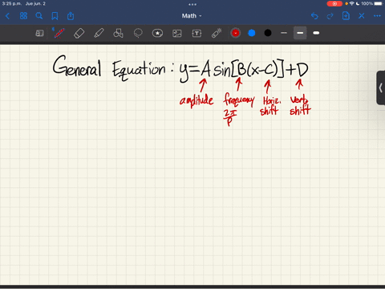The width and height of the screenshot is (385, 289).
Task: Open the share and export menu
Action: pyautogui.click(x=71, y=16)
